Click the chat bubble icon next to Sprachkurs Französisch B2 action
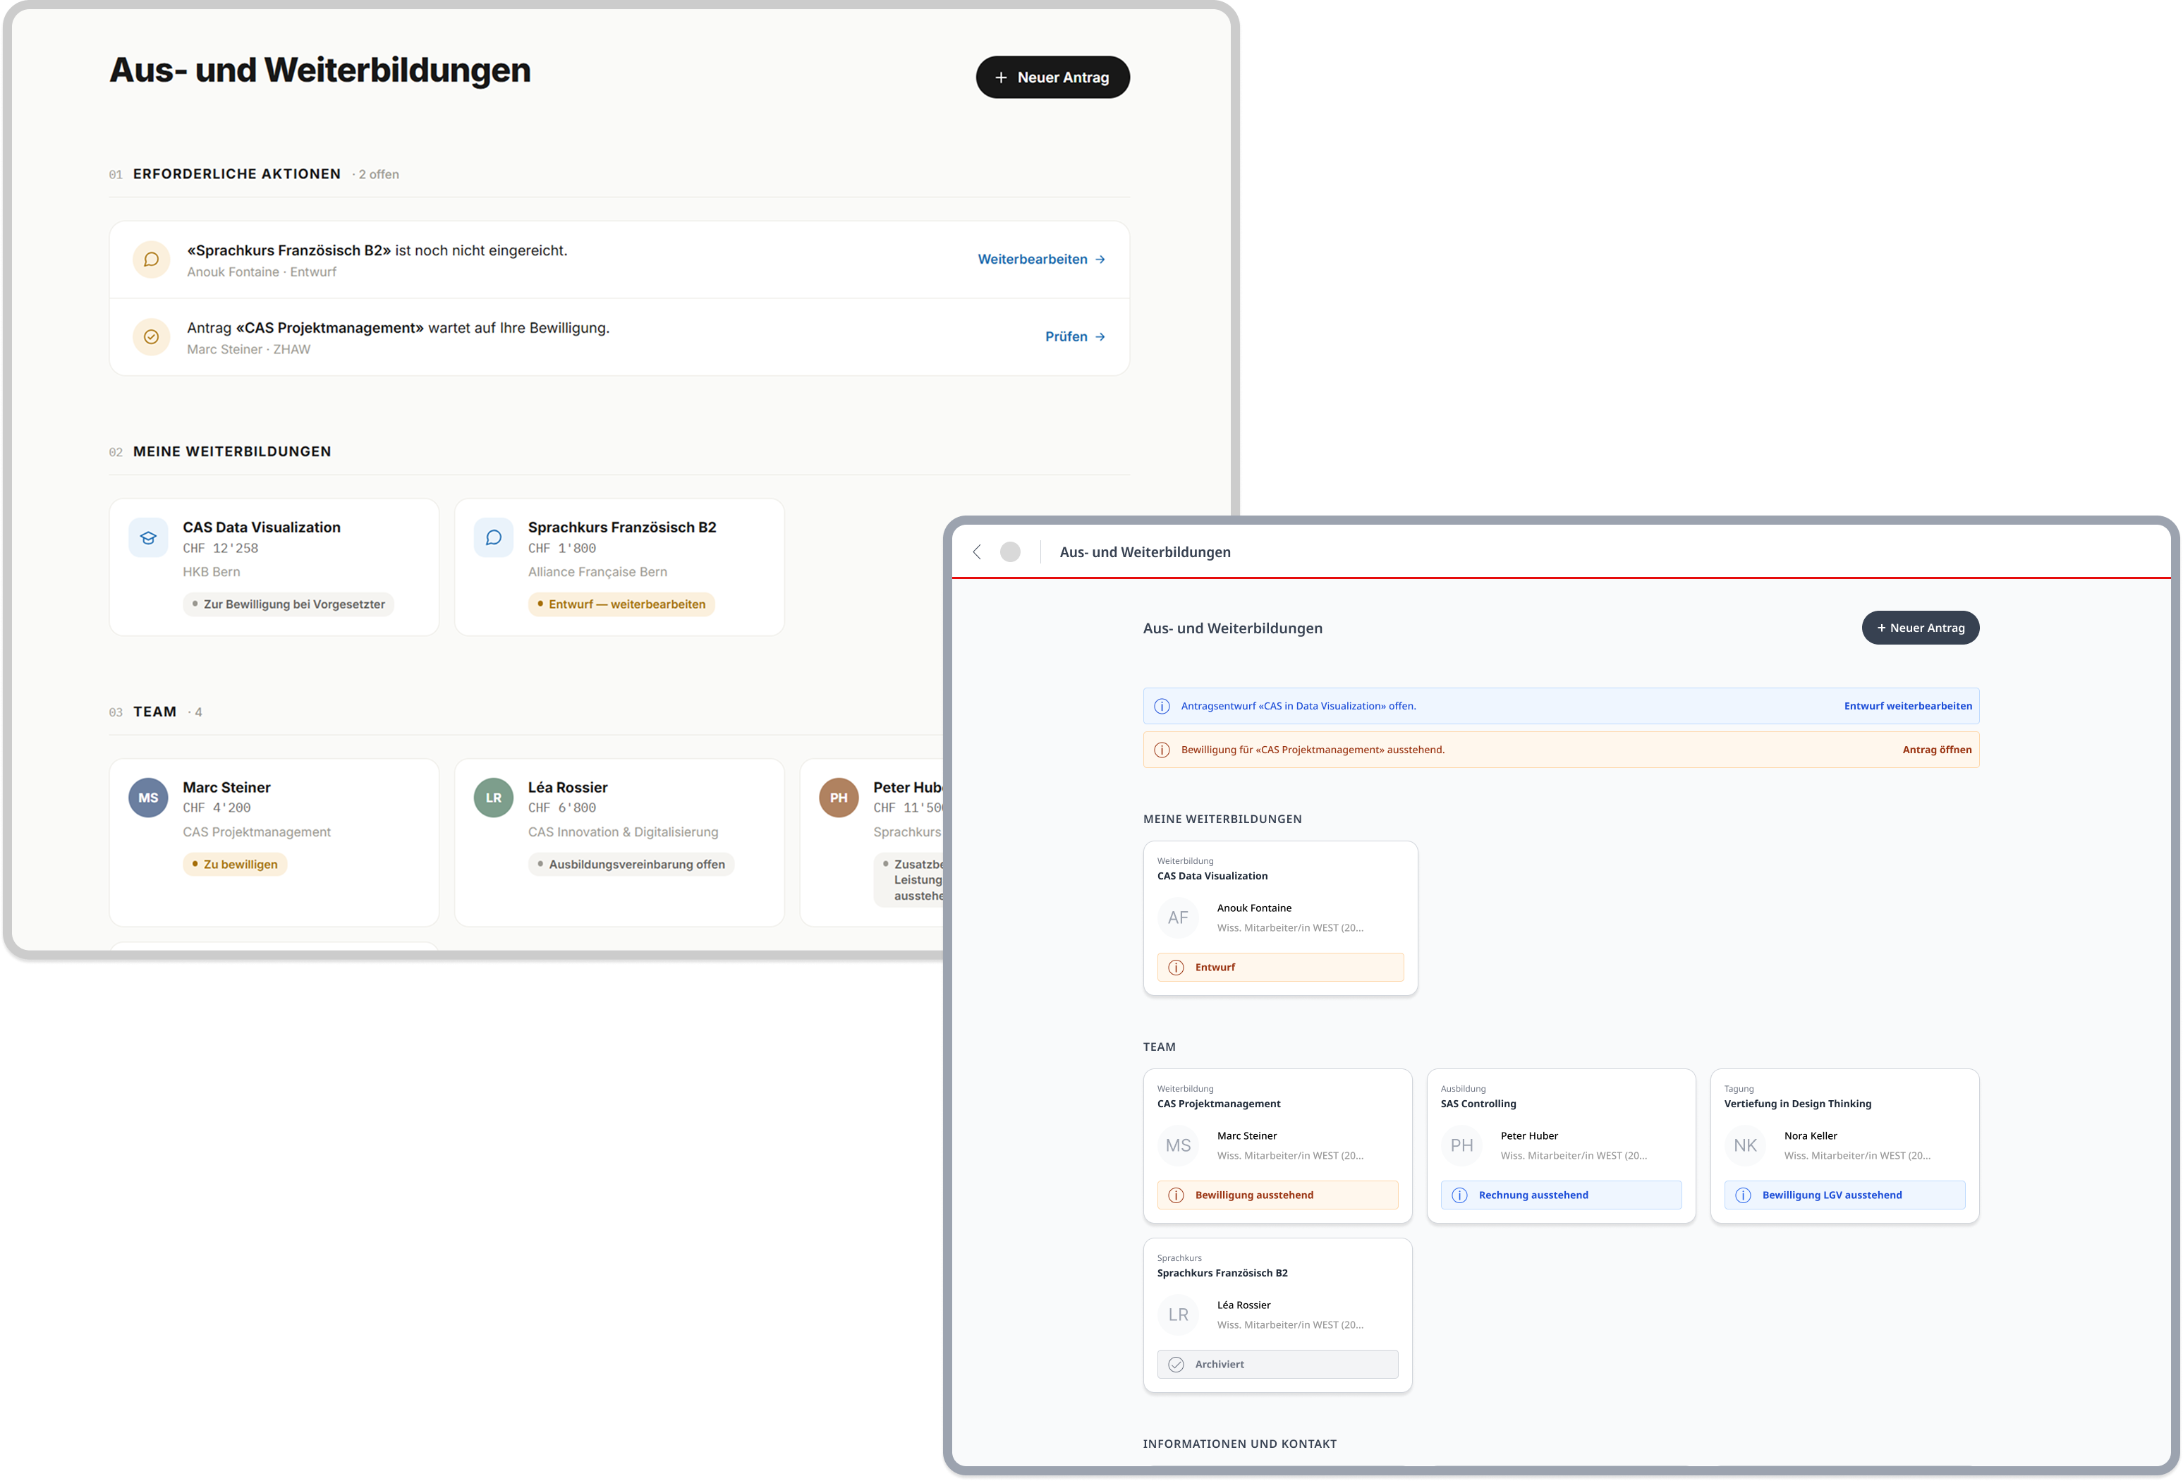Viewport: 2183px width, 1481px height. [151, 260]
